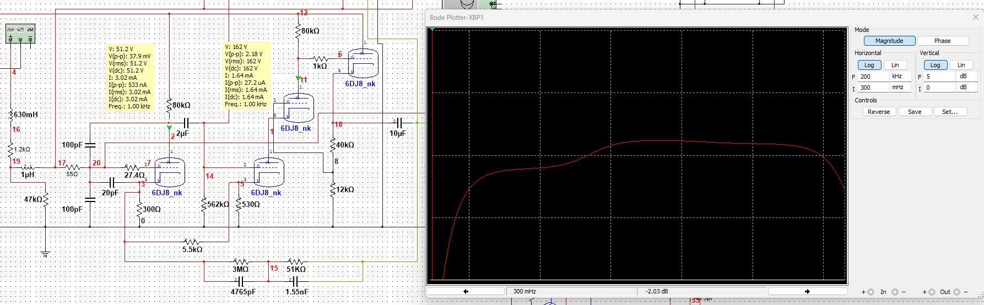Select the 3MΩ resistor

coord(241,262)
